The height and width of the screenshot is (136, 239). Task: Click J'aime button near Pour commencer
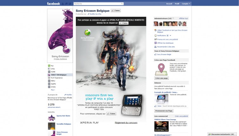click(111, 114)
